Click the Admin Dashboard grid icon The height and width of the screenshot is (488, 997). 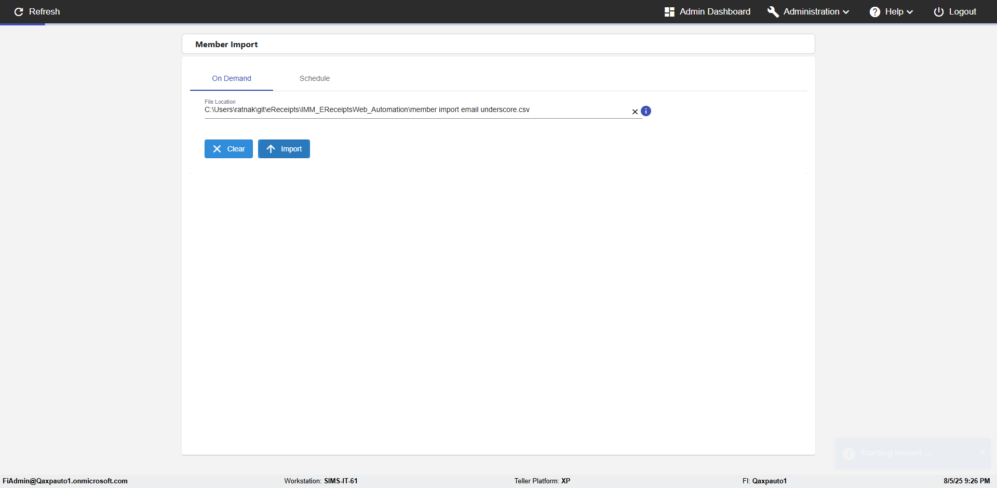(x=669, y=12)
